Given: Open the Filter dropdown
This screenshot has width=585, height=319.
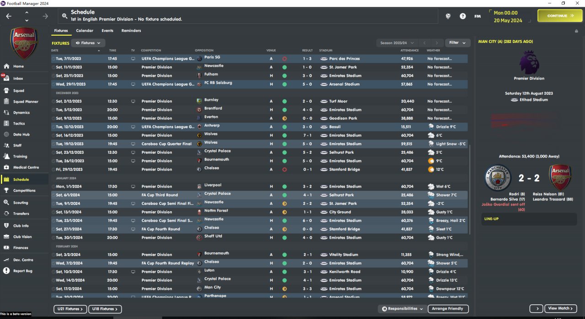Looking at the screenshot, I should [x=457, y=43].
